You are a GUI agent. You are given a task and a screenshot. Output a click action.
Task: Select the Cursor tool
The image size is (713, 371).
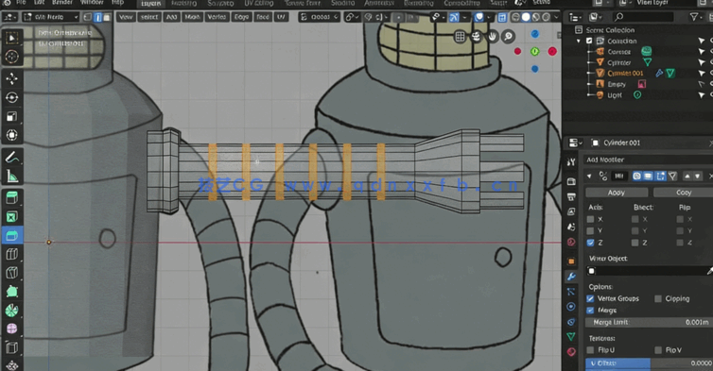pyautogui.click(x=12, y=57)
